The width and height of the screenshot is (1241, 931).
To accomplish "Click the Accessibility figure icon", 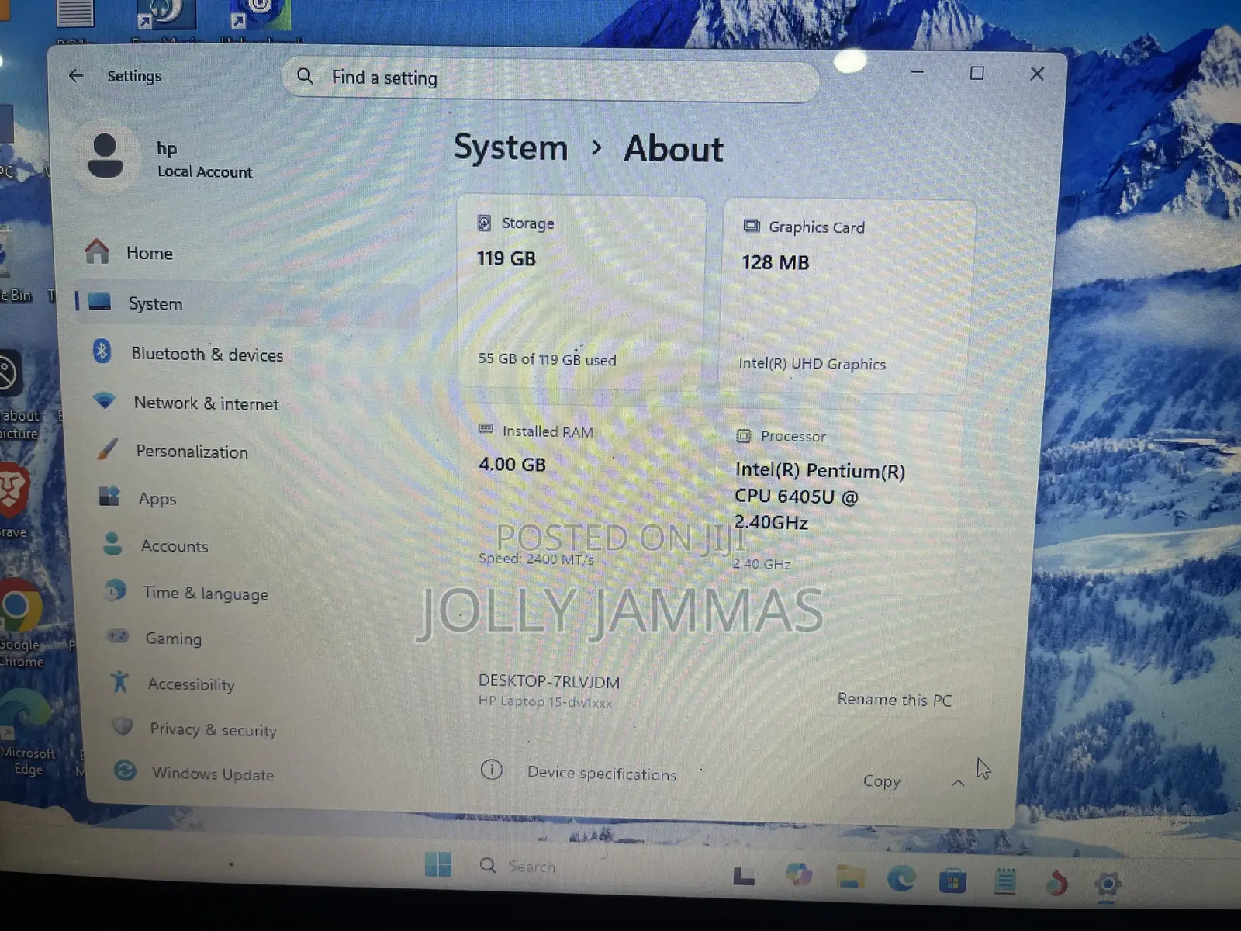I will (119, 681).
